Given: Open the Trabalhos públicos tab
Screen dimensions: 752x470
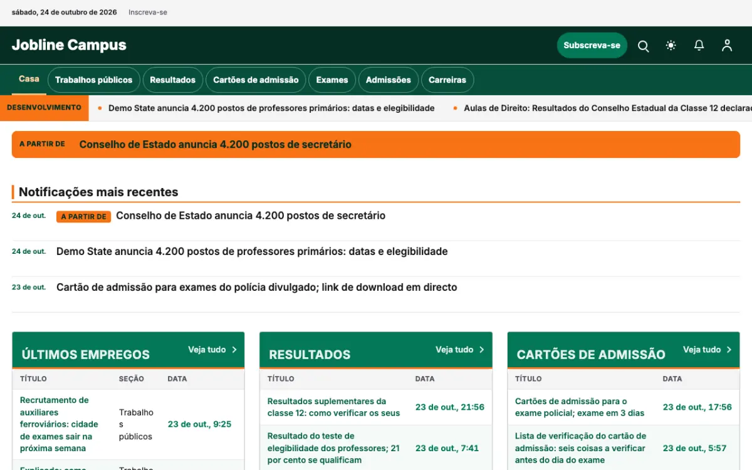Looking at the screenshot, I should coord(93,80).
